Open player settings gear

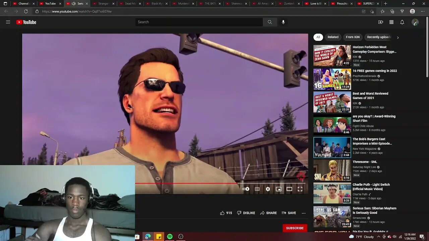coord(268,189)
